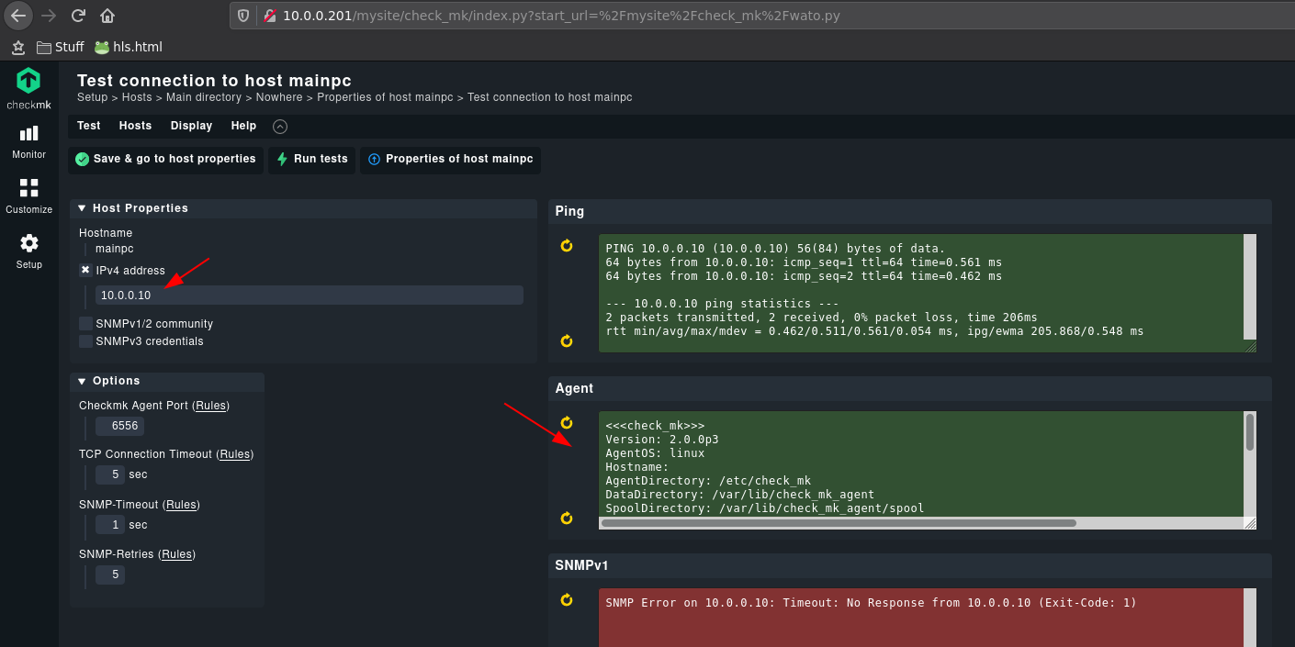
Task: Open the Customize menu in the sidebar
Action: click(x=28, y=196)
